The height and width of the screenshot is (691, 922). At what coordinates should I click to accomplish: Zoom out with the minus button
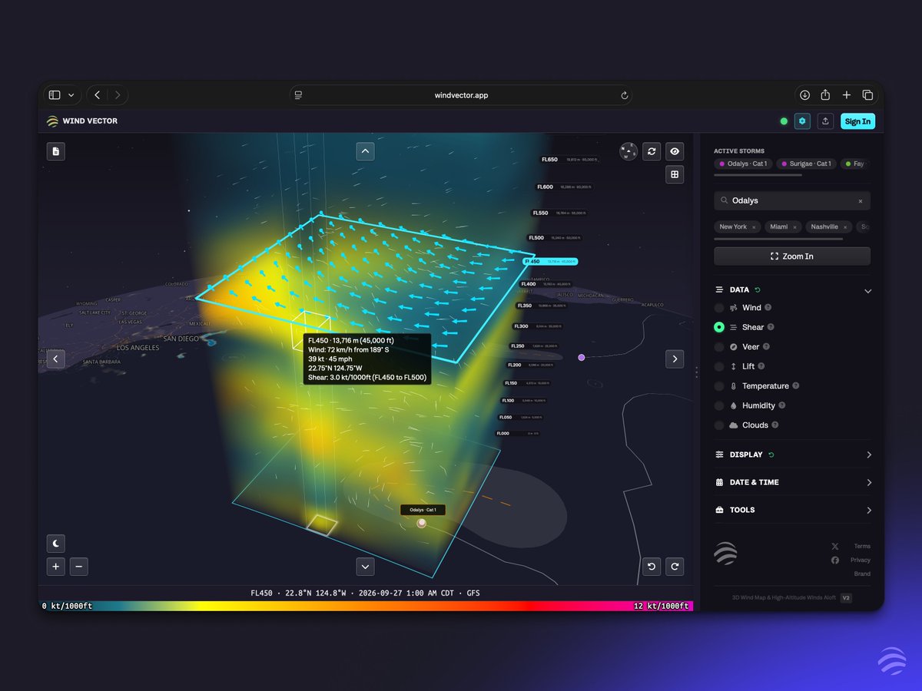(79, 567)
